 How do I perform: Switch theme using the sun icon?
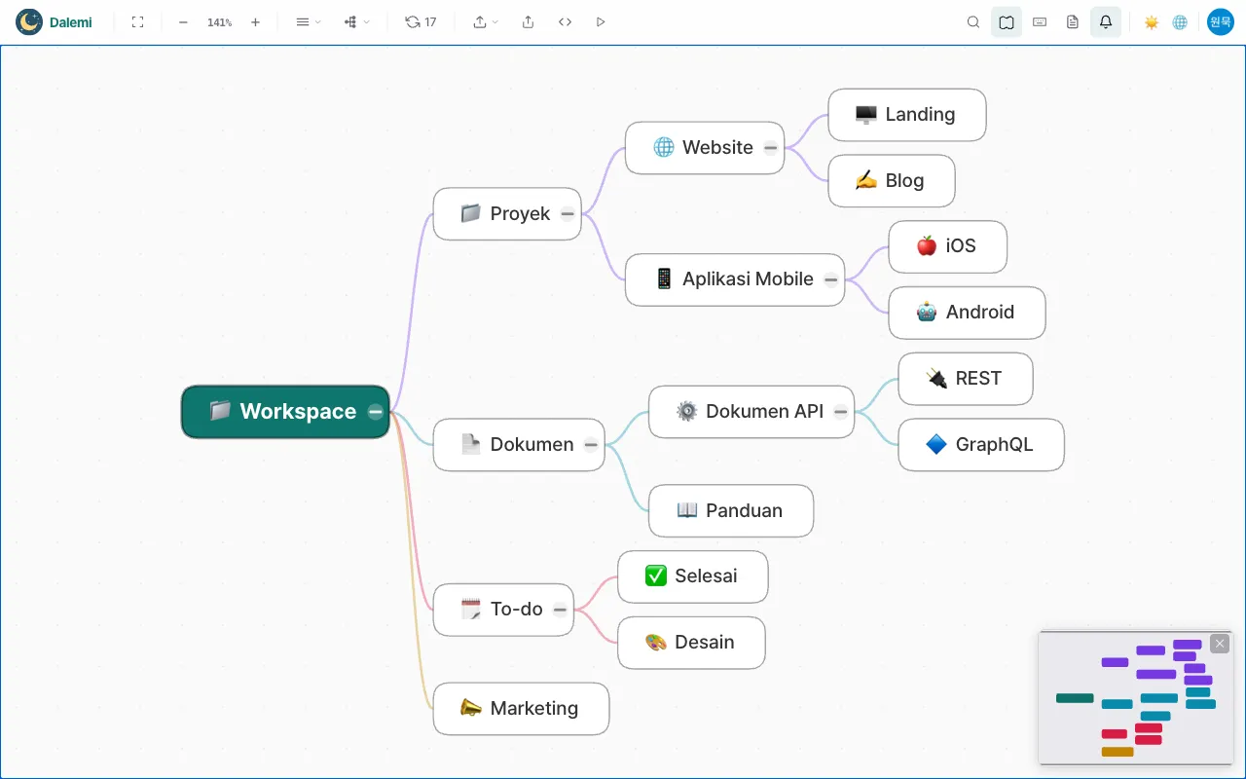tap(1152, 21)
